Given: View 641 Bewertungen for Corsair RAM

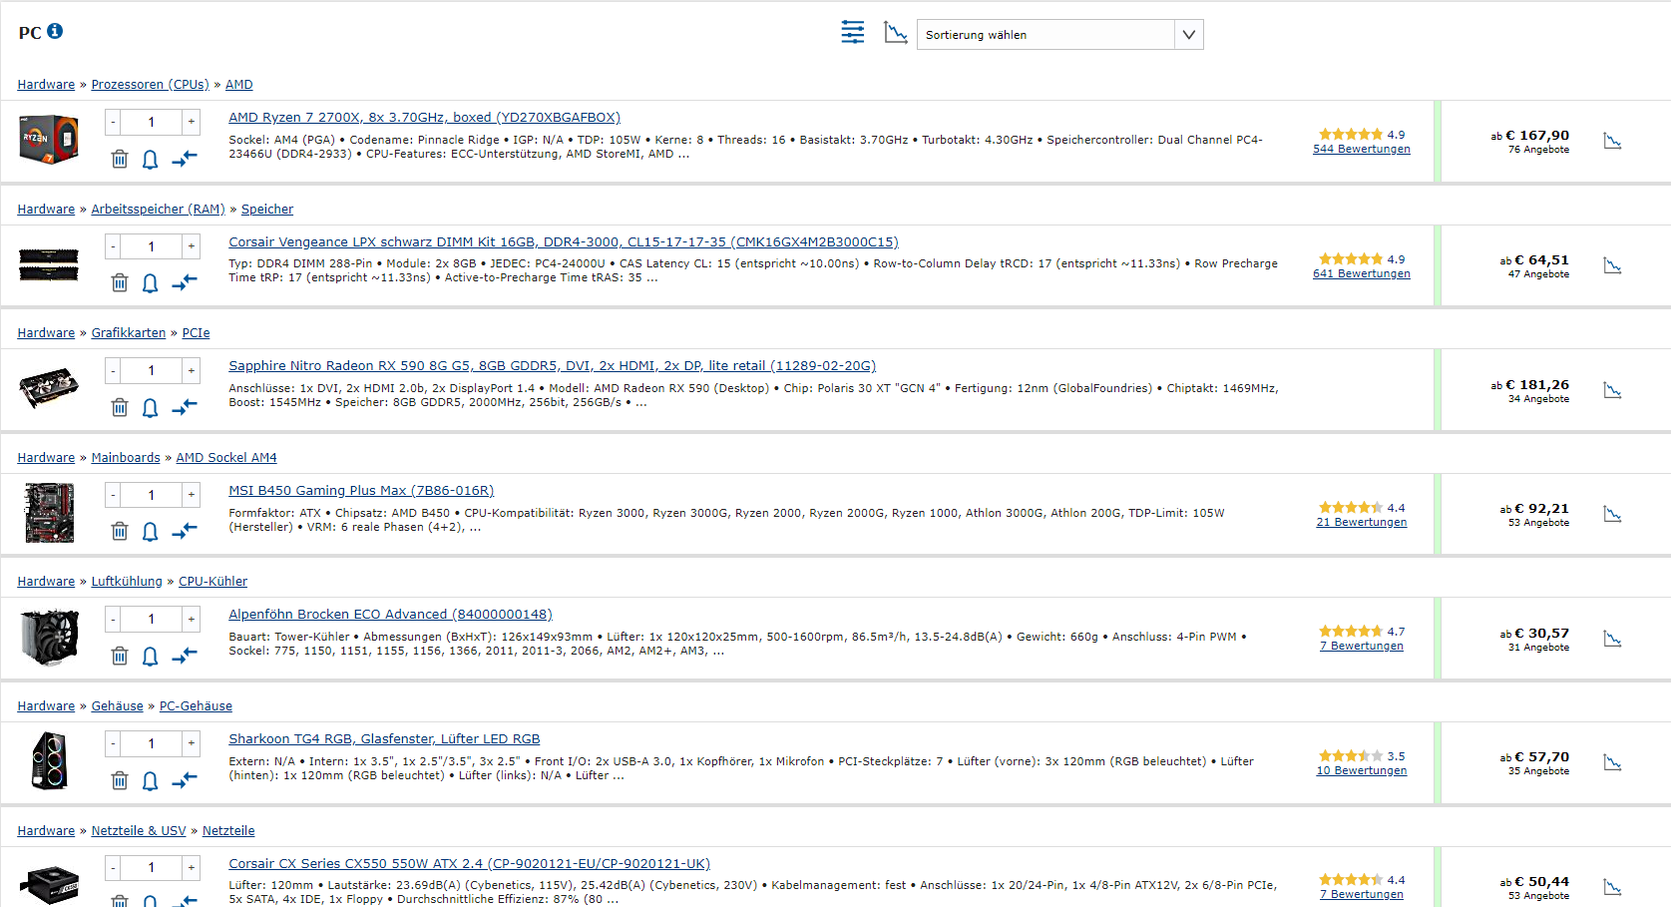Looking at the screenshot, I should pyautogui.click(x=1362, y=273).
